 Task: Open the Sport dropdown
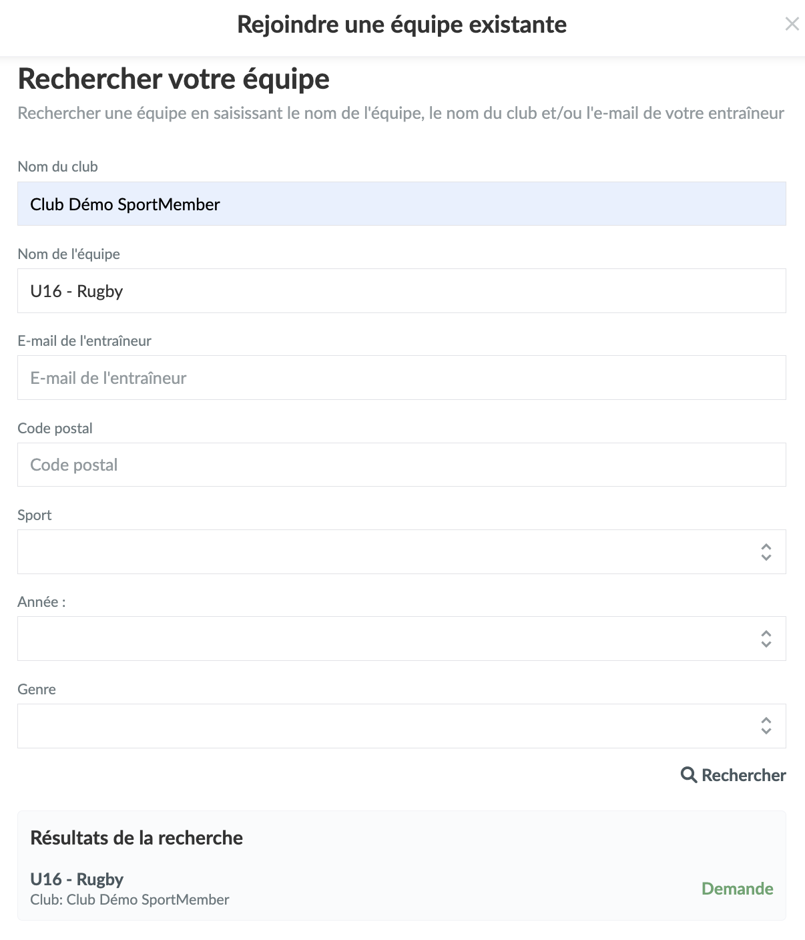(x=401, y=551)
